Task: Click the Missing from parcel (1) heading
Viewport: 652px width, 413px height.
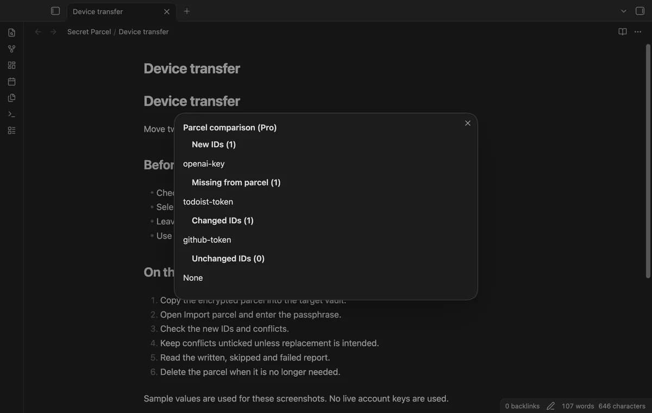Action: [236, 182]
